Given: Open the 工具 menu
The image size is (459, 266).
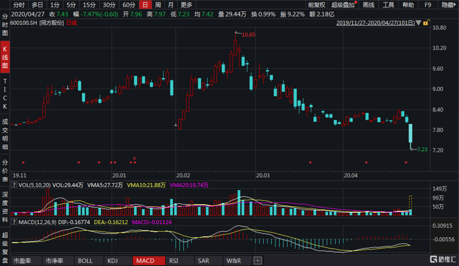Looking at the screenshot, I should click(x=388, y=5).
